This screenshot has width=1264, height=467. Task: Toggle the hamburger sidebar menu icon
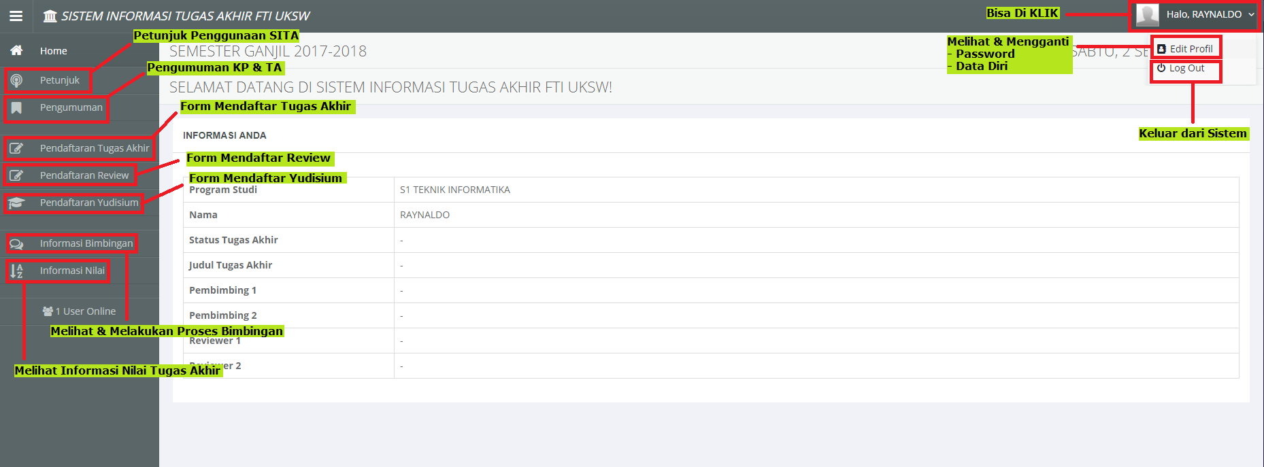coord(16,16)
